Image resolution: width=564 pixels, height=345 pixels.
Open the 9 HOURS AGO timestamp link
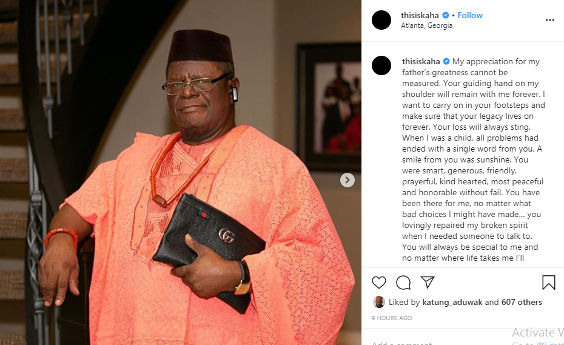(x=392, y=318)
